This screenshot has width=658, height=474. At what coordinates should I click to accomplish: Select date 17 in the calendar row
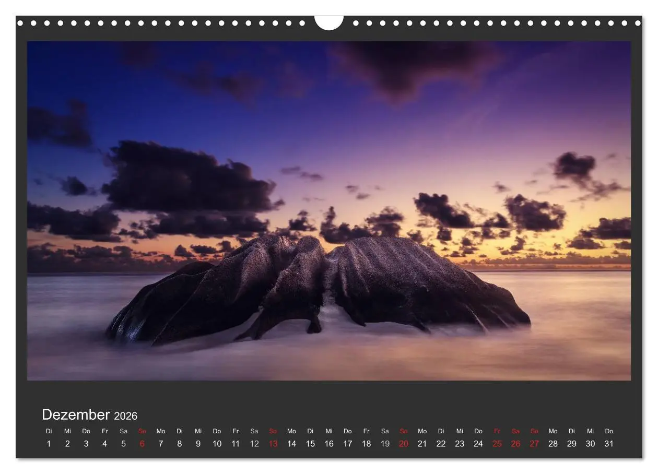[x=348, y=444]
